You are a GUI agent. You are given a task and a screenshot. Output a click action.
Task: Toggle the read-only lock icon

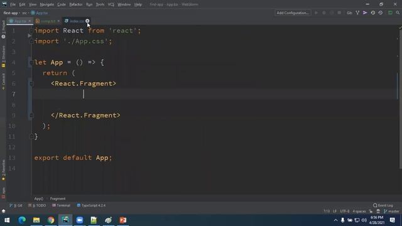coord(371,212)
